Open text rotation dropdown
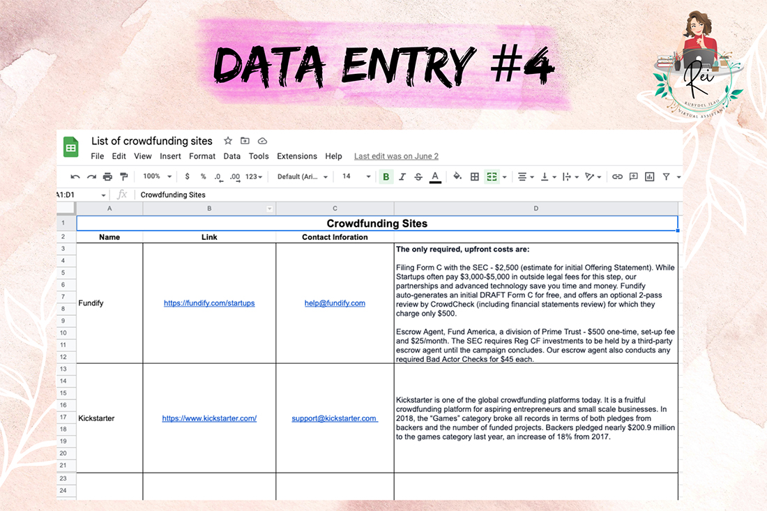 coord(593,176)
